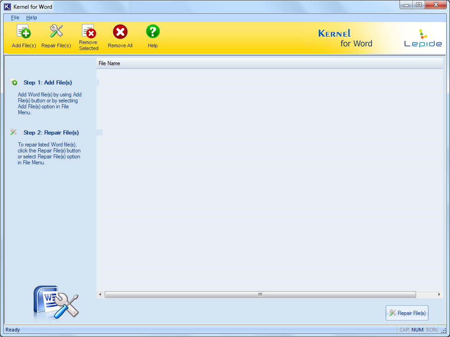Minimize the Kernel for Word window
450x337 pixels.
point(406,5)
